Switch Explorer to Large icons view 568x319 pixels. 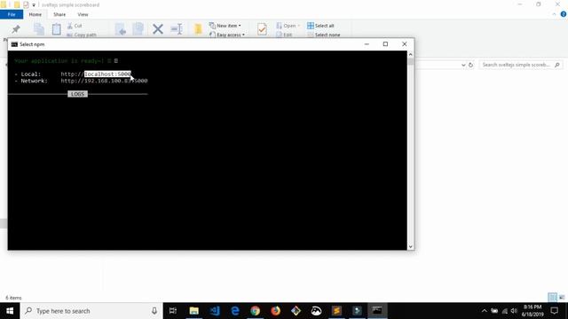click(x=562, y=298)
